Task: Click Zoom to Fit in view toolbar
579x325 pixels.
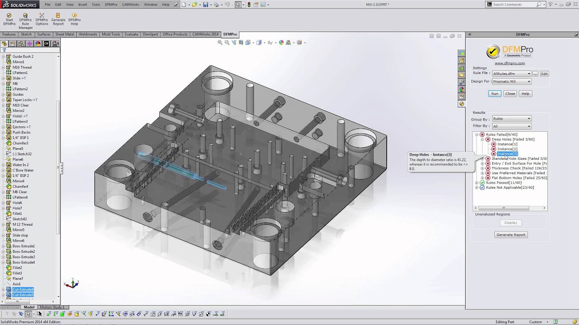Action: click(220, 42)
